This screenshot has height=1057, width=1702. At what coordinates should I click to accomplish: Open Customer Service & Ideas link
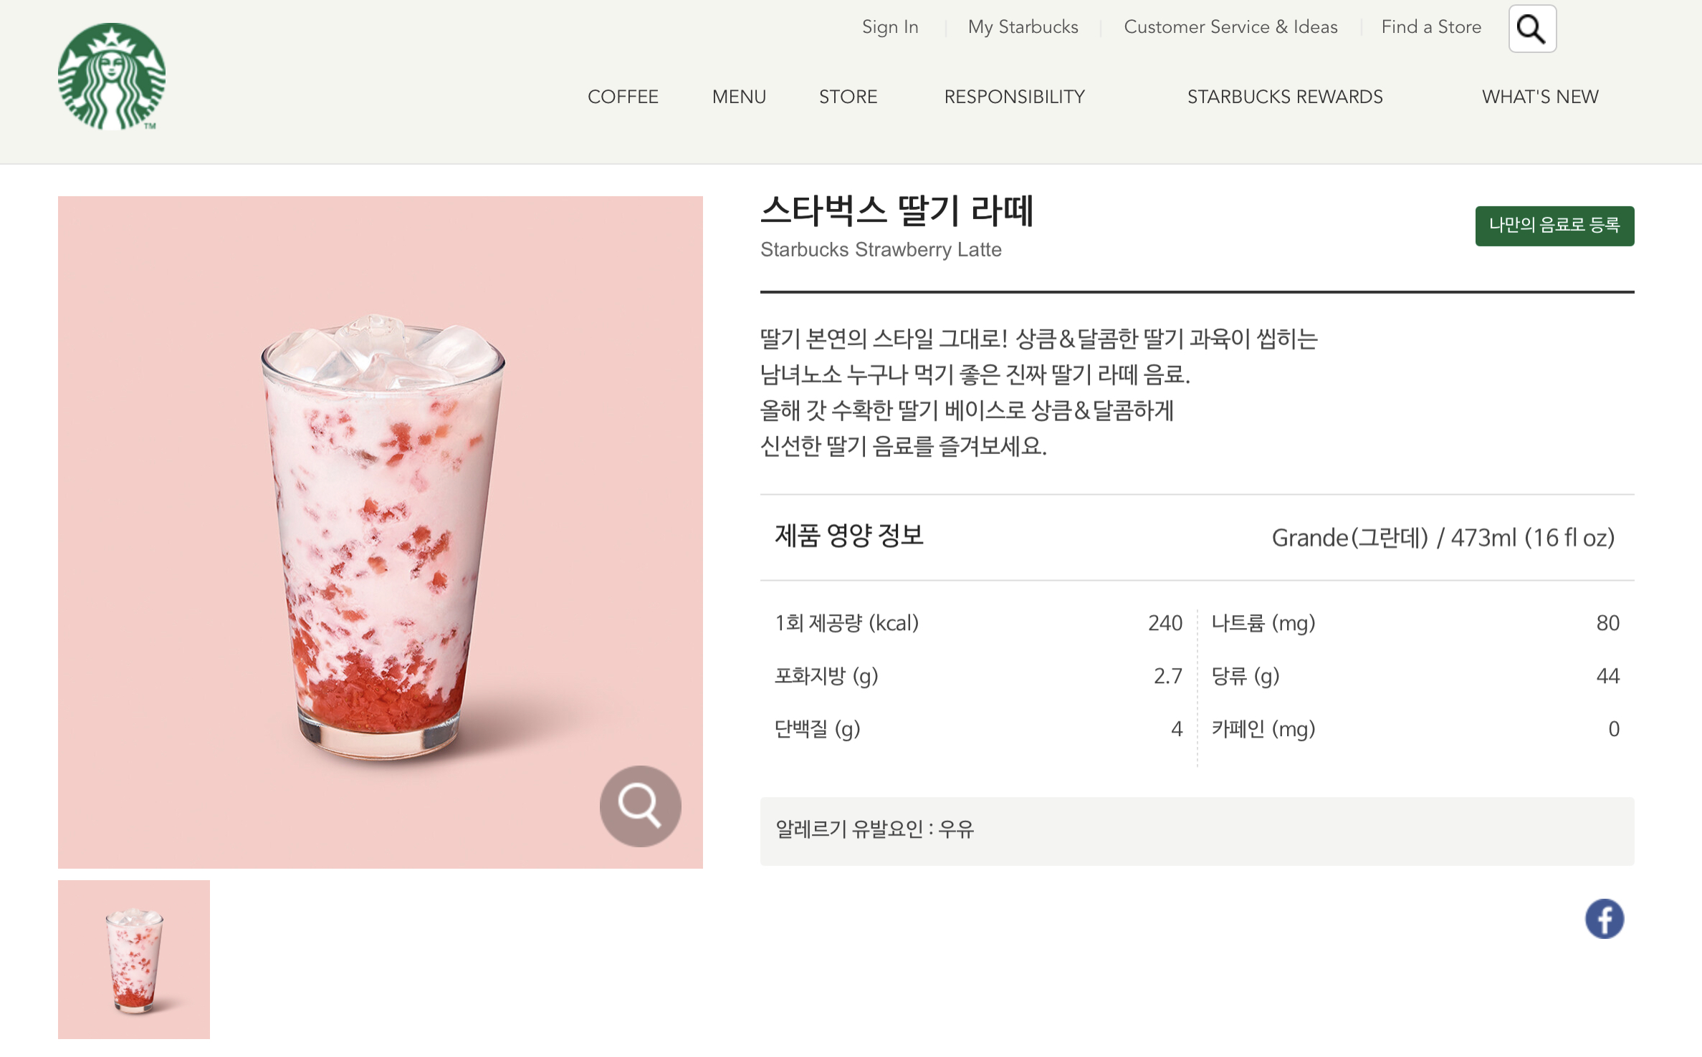(x=1230, y=27)
